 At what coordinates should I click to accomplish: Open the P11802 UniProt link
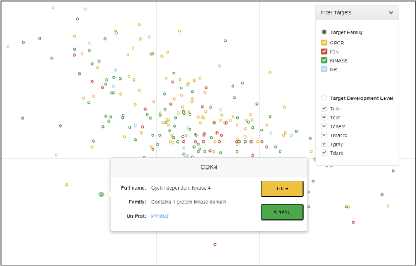pyautogui.click(x=160, y=216)
